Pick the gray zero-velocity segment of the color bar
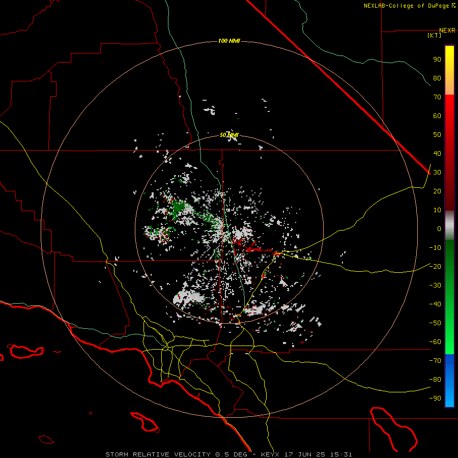Image resolution: width=458 pixels, height=458 pixels. [449, 225]
